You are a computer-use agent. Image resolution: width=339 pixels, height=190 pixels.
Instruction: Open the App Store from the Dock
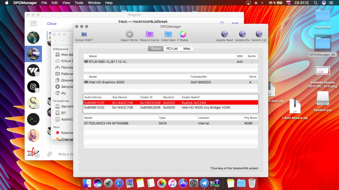point(183,183)
